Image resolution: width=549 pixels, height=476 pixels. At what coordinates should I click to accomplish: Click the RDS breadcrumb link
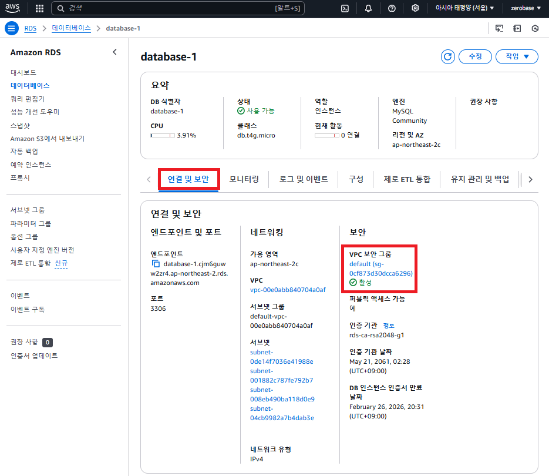click(x=31, y=28)
